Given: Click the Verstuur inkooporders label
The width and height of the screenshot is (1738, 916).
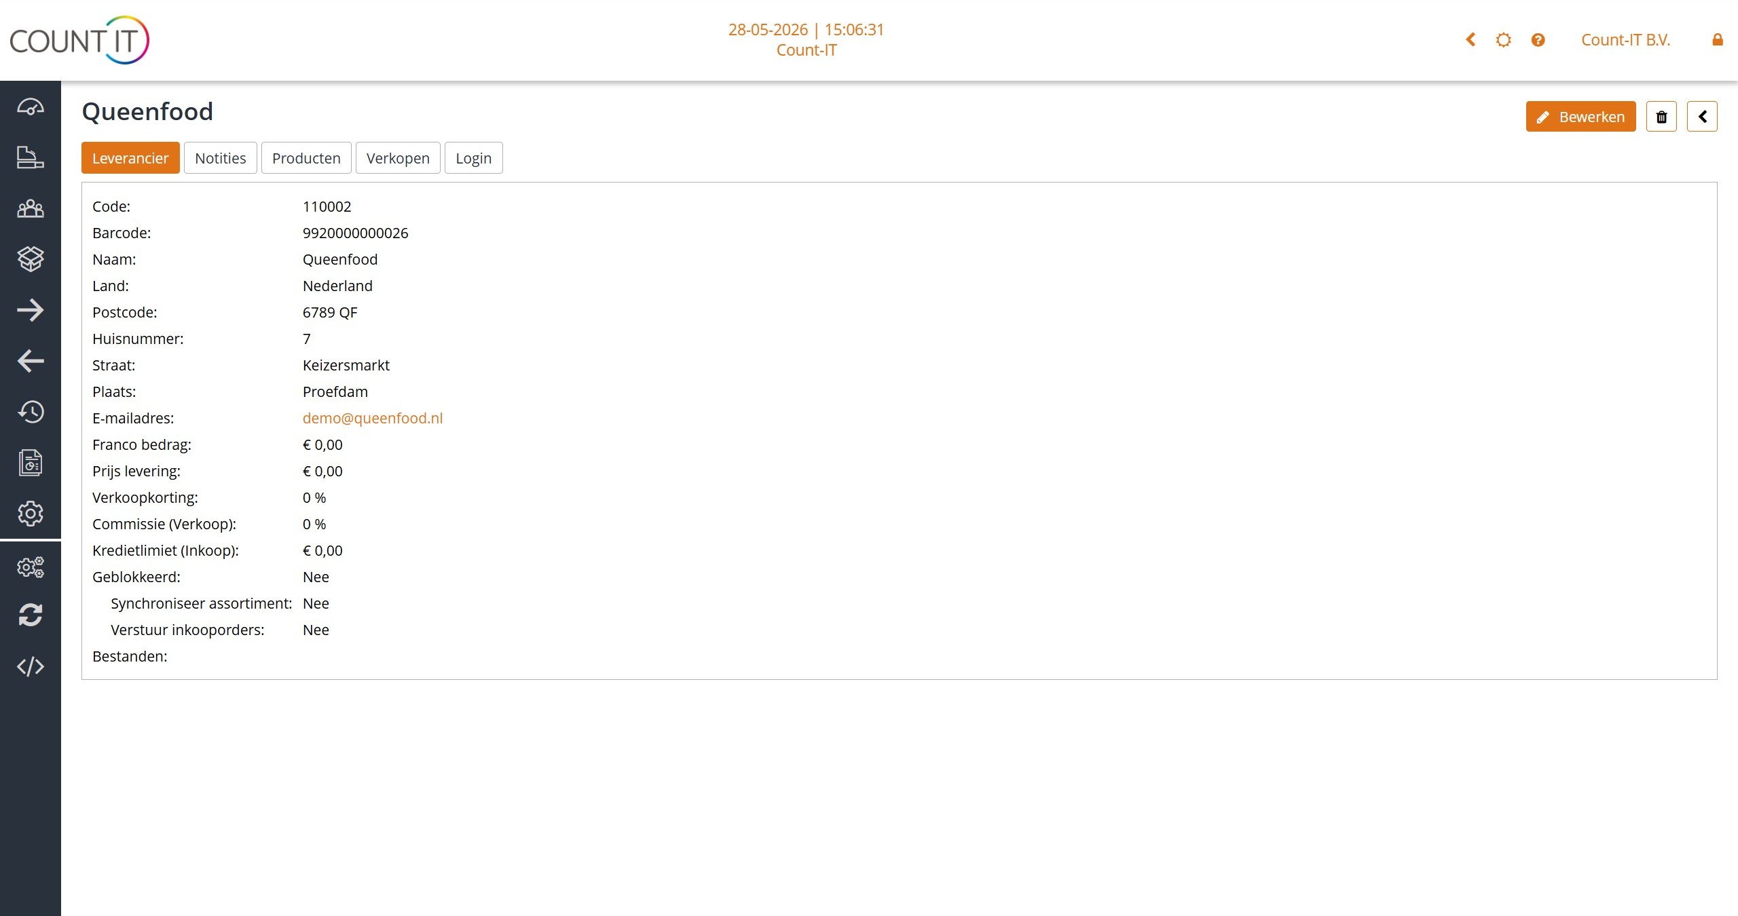Looking at the screenshot, I should click(x=187, y=630).
